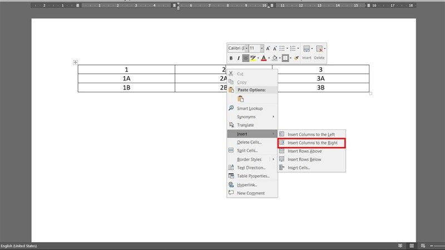
Task: Click the table move handle
Action: (76, 62)
